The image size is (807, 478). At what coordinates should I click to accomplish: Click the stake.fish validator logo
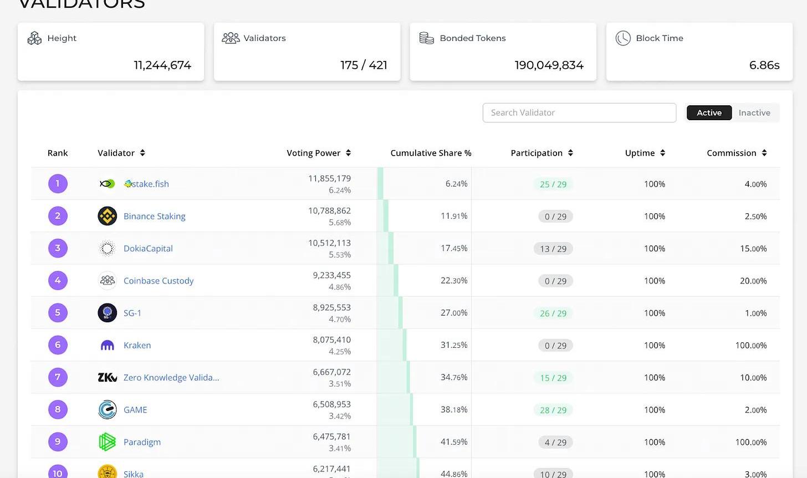pos(107,184)
